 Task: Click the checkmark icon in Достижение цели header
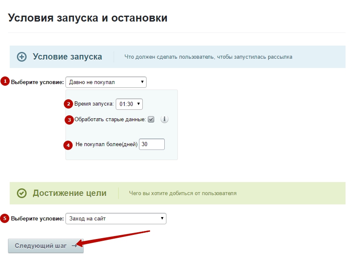pos(22,193)
